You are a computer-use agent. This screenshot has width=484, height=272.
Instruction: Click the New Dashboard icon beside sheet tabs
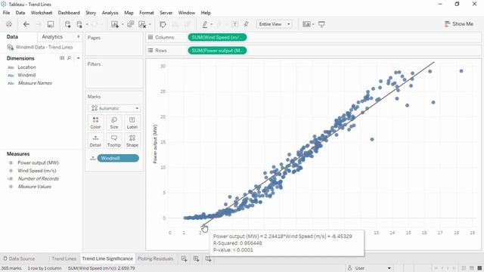point(197,258)
